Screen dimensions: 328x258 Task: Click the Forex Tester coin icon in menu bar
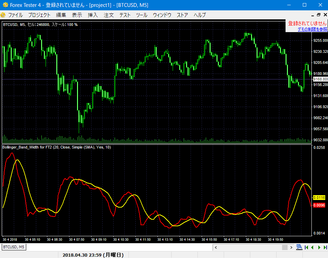click(3, 15)
